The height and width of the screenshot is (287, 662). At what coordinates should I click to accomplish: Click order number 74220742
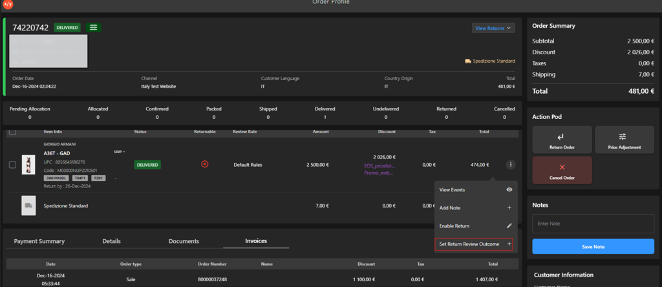30,28
